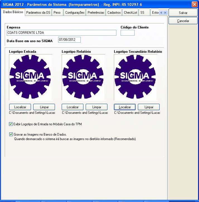Toggle Exibir Logotipo de Entrada checkbox
This screenshot has height=202, width=199.
pos(11,124)
